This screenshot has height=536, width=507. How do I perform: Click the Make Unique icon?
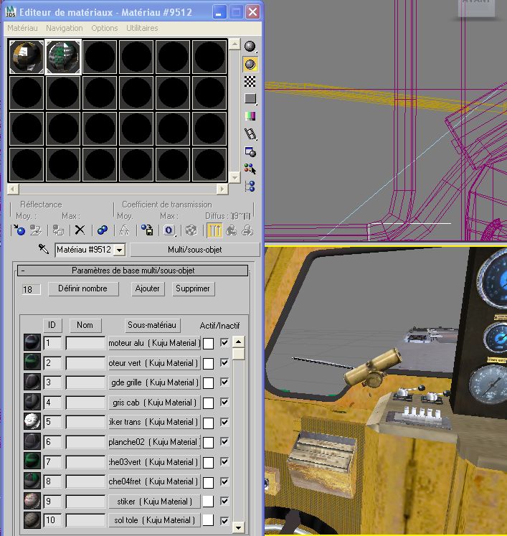pos(124,230)
